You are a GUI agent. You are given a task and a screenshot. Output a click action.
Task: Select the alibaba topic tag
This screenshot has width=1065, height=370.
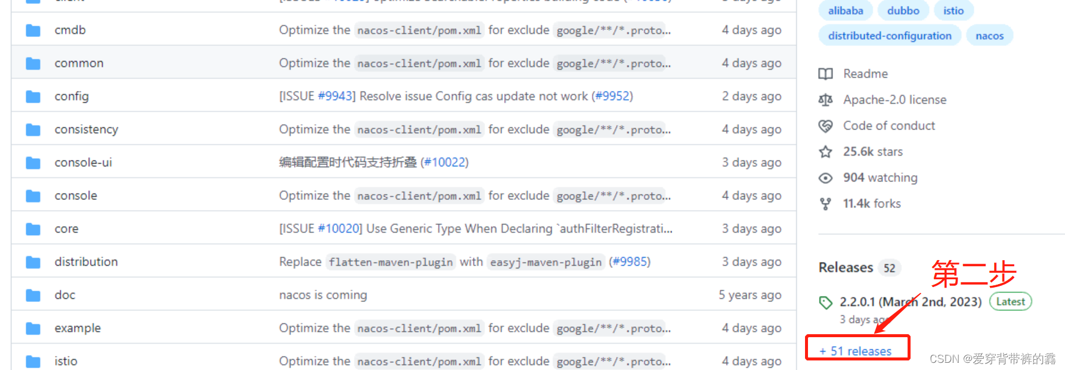point(845,11)
